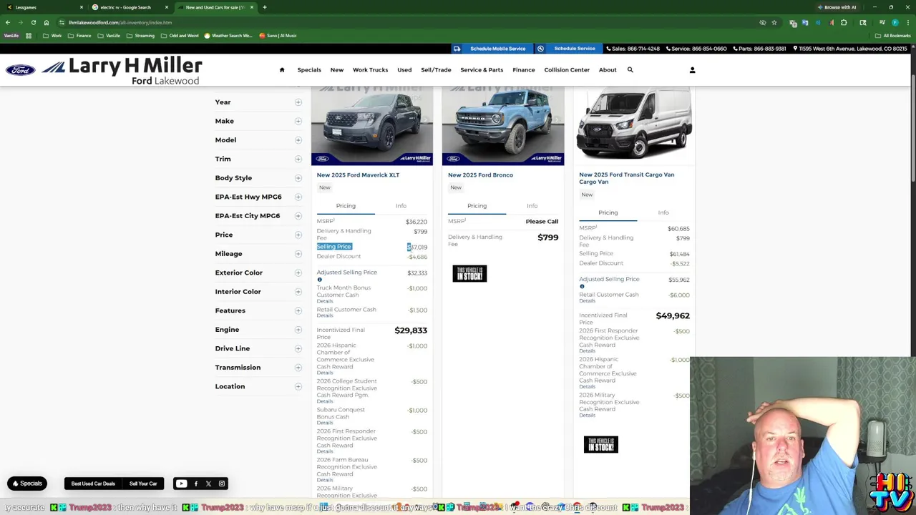
Task: Expand the Location filter
Action: coord(258,386)
